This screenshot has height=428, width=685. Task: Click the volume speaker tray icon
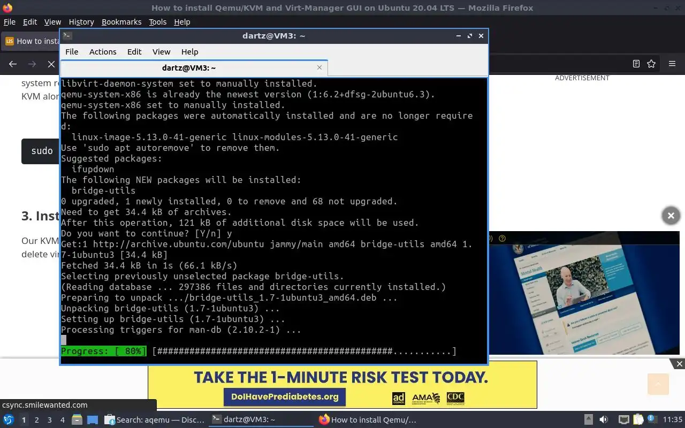tap(604, 420)
